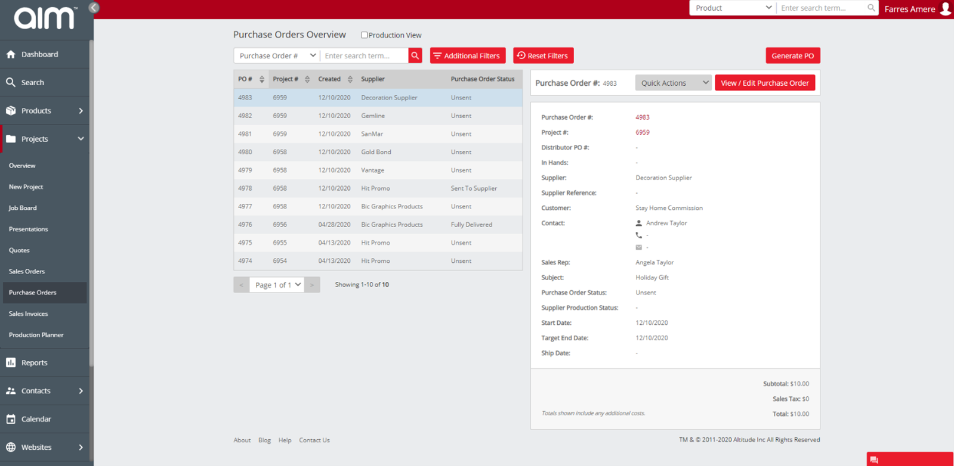Open the chat widget icon
Image resolution: width=954 pixels, height=466 pixels.
pos(874,460)
